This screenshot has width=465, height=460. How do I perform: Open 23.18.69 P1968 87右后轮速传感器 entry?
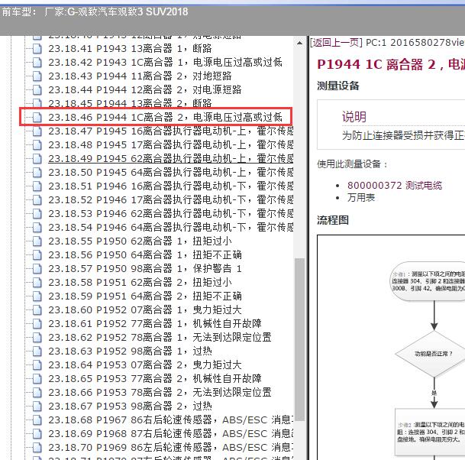171,433
